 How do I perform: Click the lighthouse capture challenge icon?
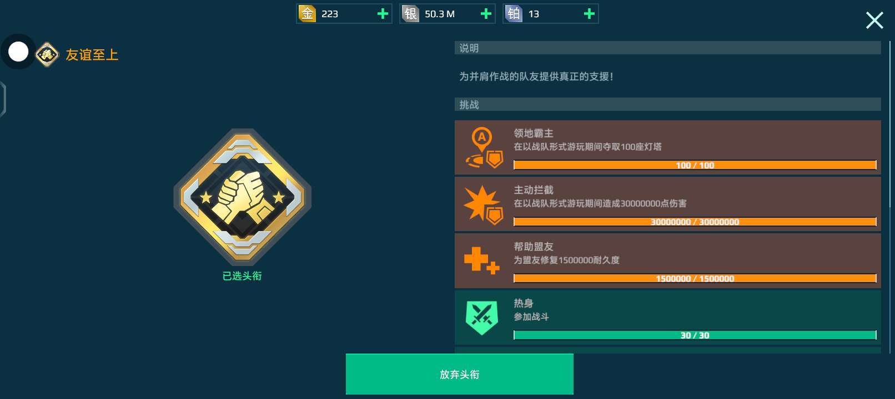[x=484, y=147]
